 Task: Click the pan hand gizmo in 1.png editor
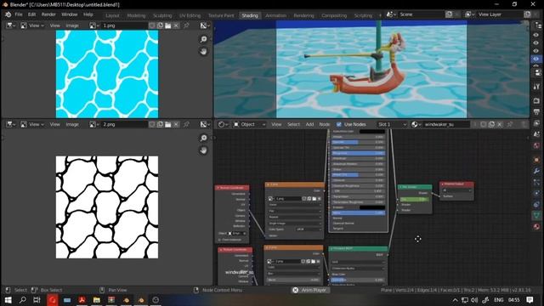pos(204,52)
